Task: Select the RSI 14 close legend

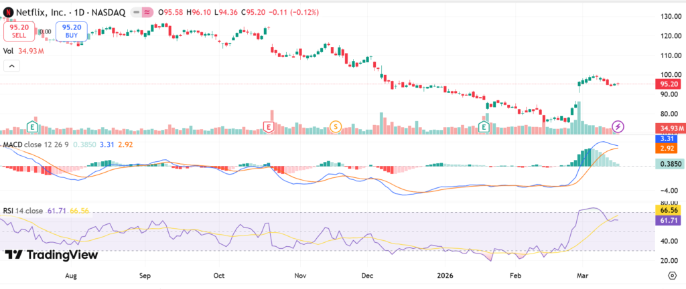Action: pos(23,211)
